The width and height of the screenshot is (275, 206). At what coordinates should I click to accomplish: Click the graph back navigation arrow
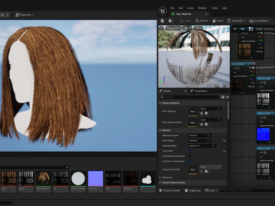[235, 29]
